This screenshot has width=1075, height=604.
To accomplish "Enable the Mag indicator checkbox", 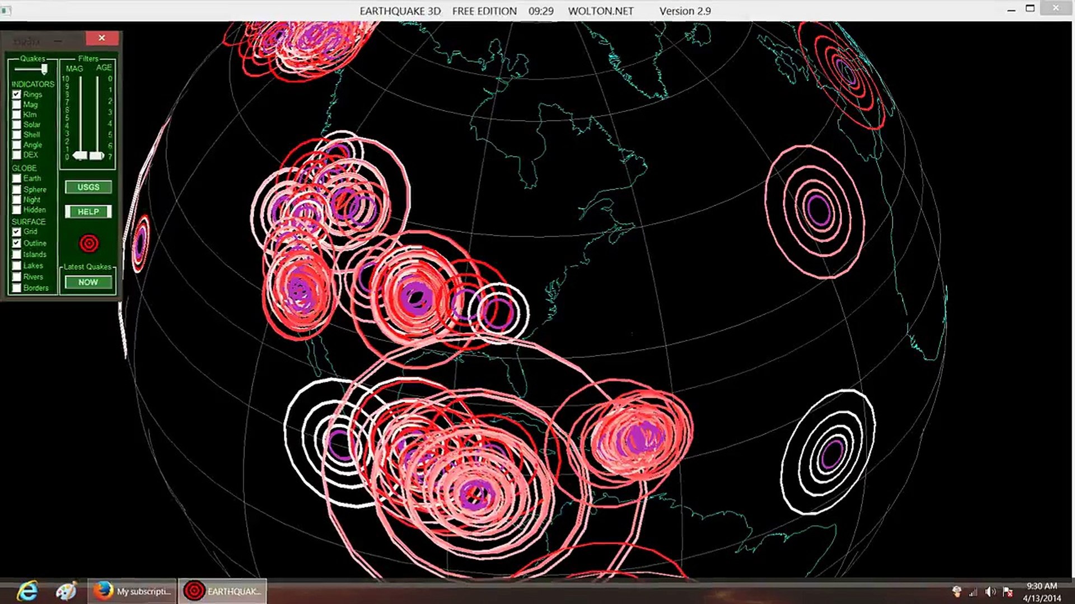I will coord(17,105).
